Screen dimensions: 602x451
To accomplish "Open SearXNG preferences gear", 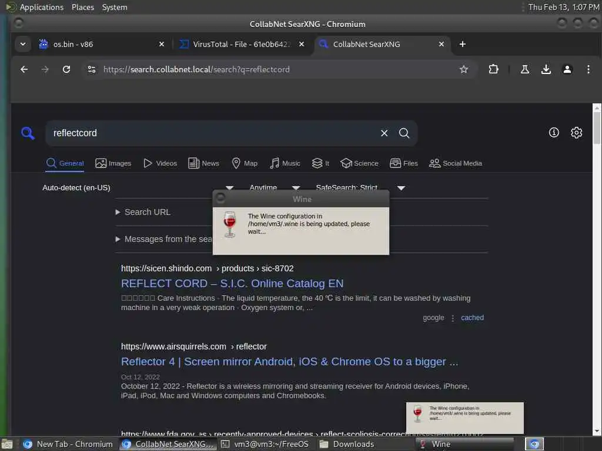I will [x=576, y=133].
